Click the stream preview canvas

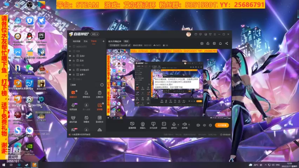point(169,83)
